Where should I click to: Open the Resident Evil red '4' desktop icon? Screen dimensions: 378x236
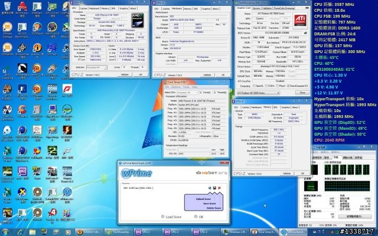52,214
